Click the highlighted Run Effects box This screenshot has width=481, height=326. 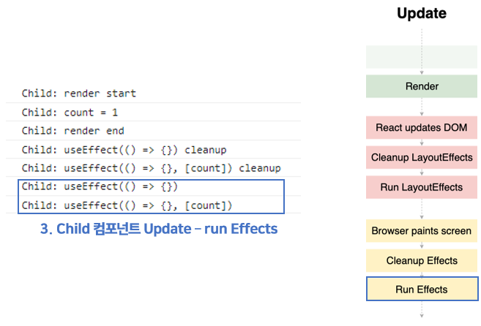[422, 289]
